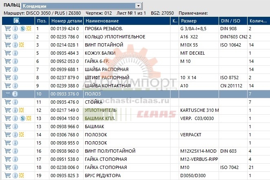Open info for ГАЙКА СТОПОРНАЯ M10 row
270x180 pixels.
(x=15, y=167)
